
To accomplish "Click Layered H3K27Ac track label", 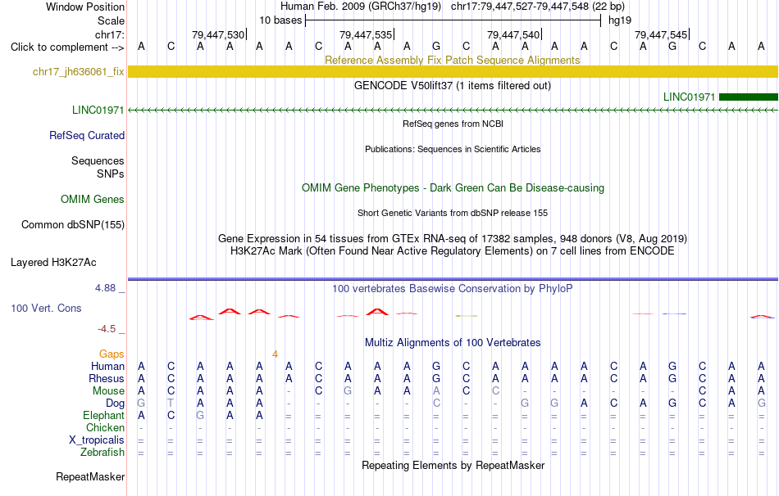I will 53,262.
